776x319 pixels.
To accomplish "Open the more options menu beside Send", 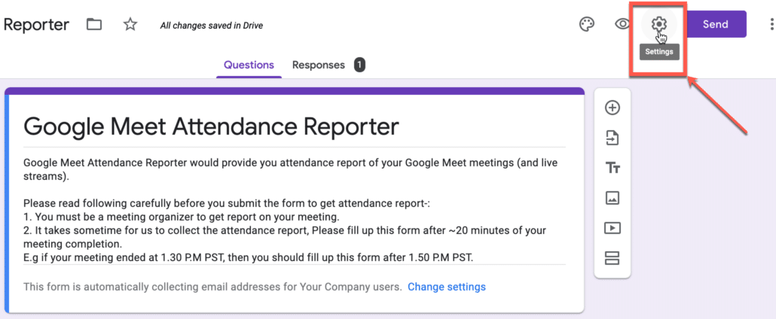I will pyautogui.click(x=771, y=24).
